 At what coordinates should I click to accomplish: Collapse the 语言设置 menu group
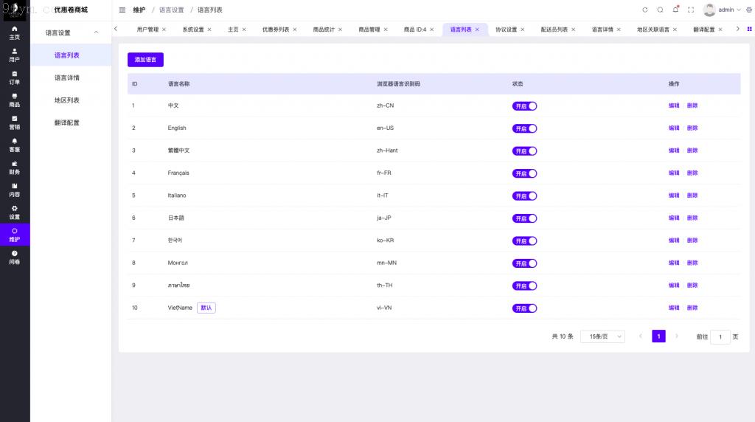click(x=96, y=32)
